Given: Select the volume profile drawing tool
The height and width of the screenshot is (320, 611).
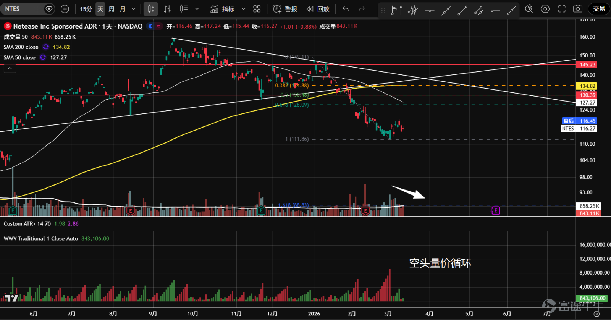Looking at the screenshot, I should pyautogui.click(x=396, y=10).
